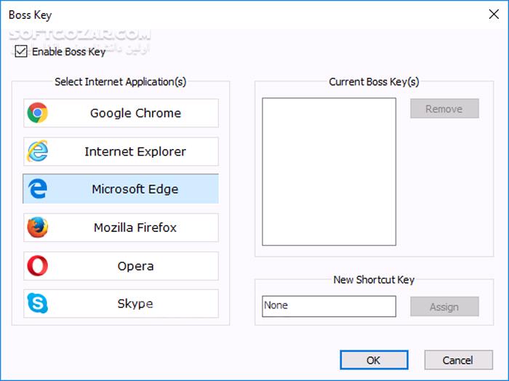Click the Internet Explorer logo icon

(x=38, y=151)
